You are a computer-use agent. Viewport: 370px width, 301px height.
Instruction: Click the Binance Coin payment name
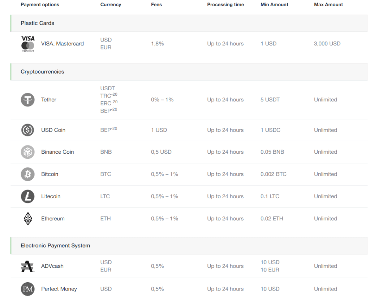click(x=57, y=152)
